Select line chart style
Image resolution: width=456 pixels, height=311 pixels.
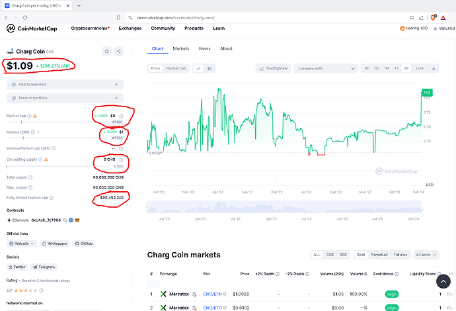click(198, 68)
